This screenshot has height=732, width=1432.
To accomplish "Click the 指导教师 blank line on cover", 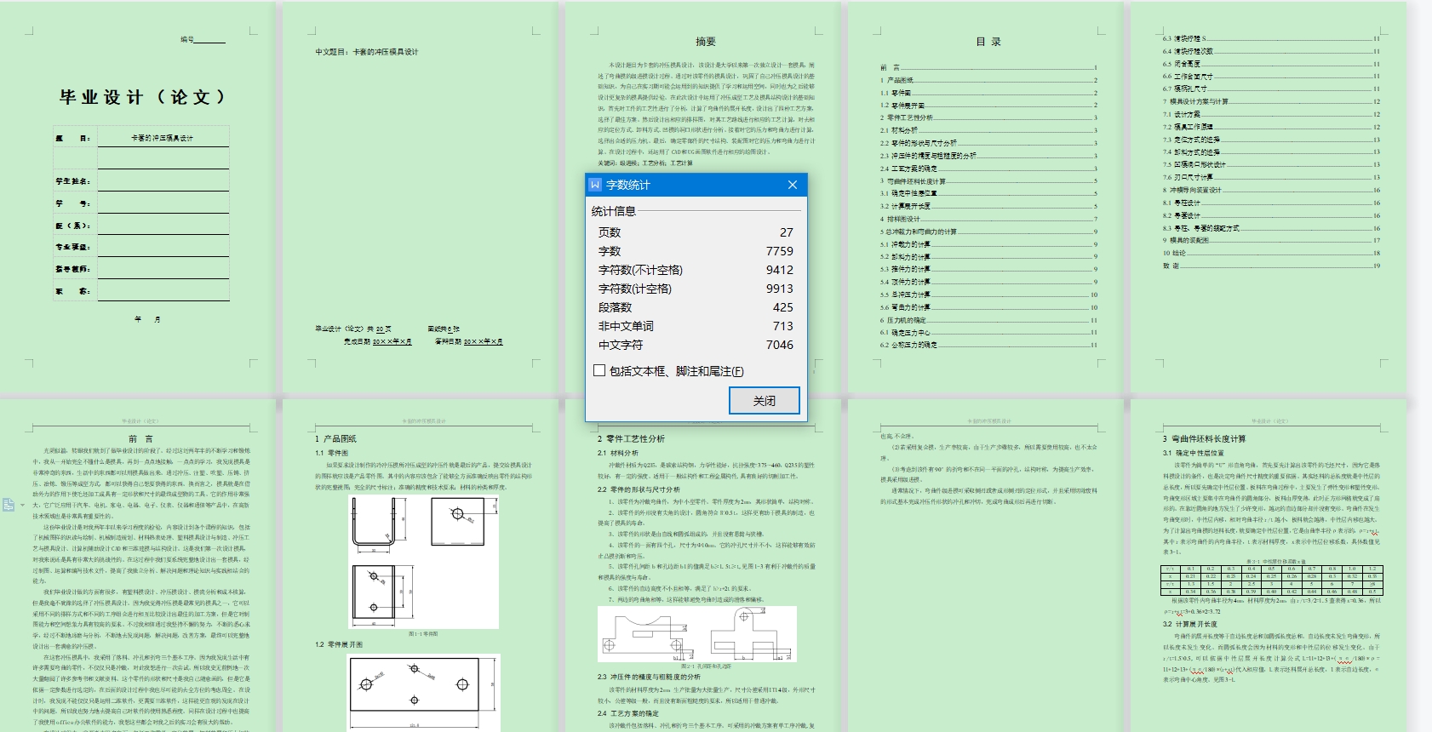I will pyautogui.click(x=163, y=268).
